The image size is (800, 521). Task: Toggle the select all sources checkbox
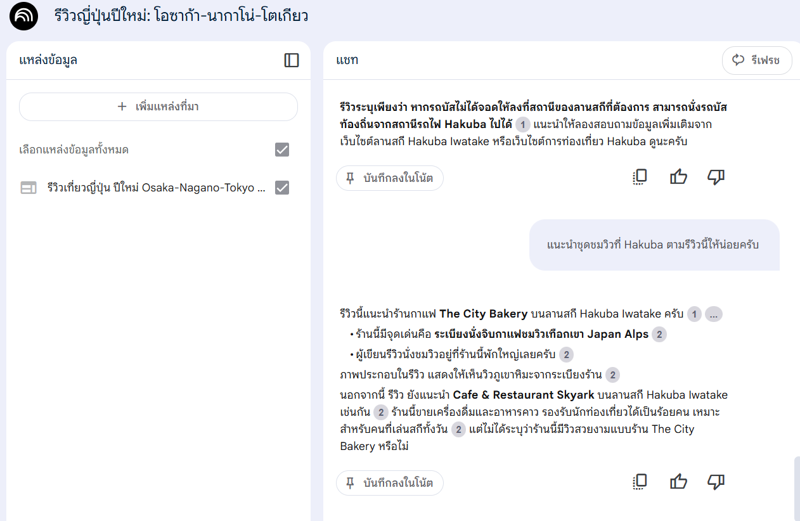coord(282,150)
